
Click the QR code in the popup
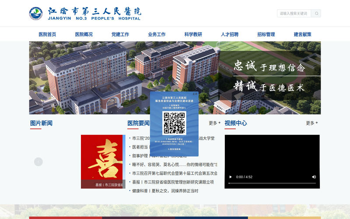coord(174,123)
